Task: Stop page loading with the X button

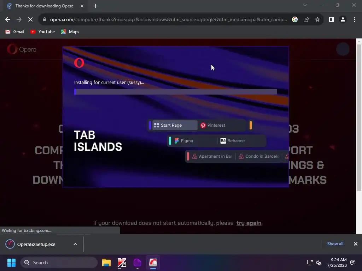Action: coord(30,20)
